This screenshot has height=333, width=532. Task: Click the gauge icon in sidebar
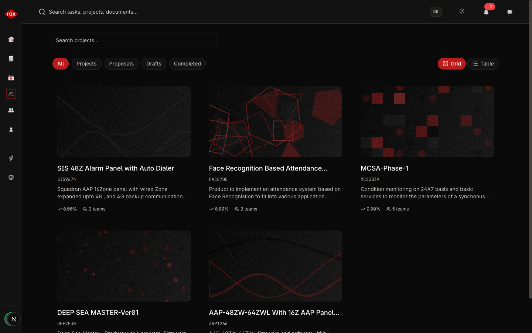[11, 177]
